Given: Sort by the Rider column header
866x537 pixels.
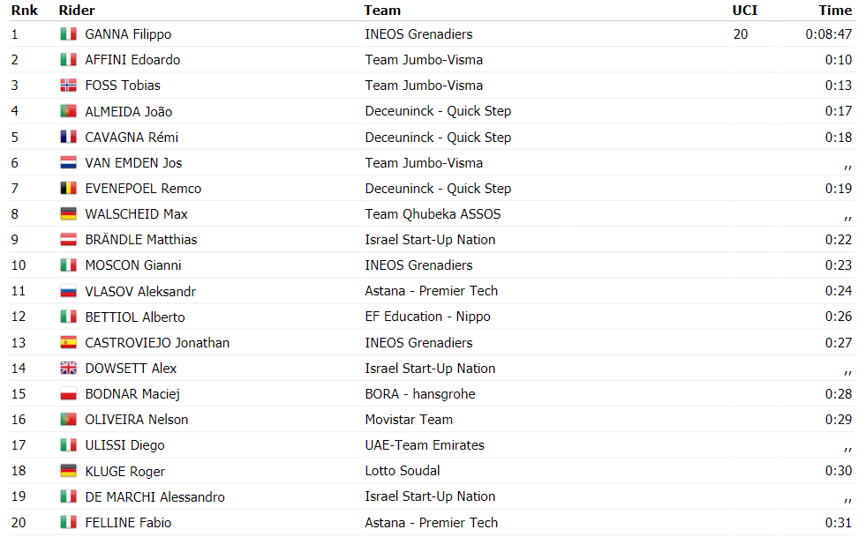Looking at the screenshot, I should (77, 11).
